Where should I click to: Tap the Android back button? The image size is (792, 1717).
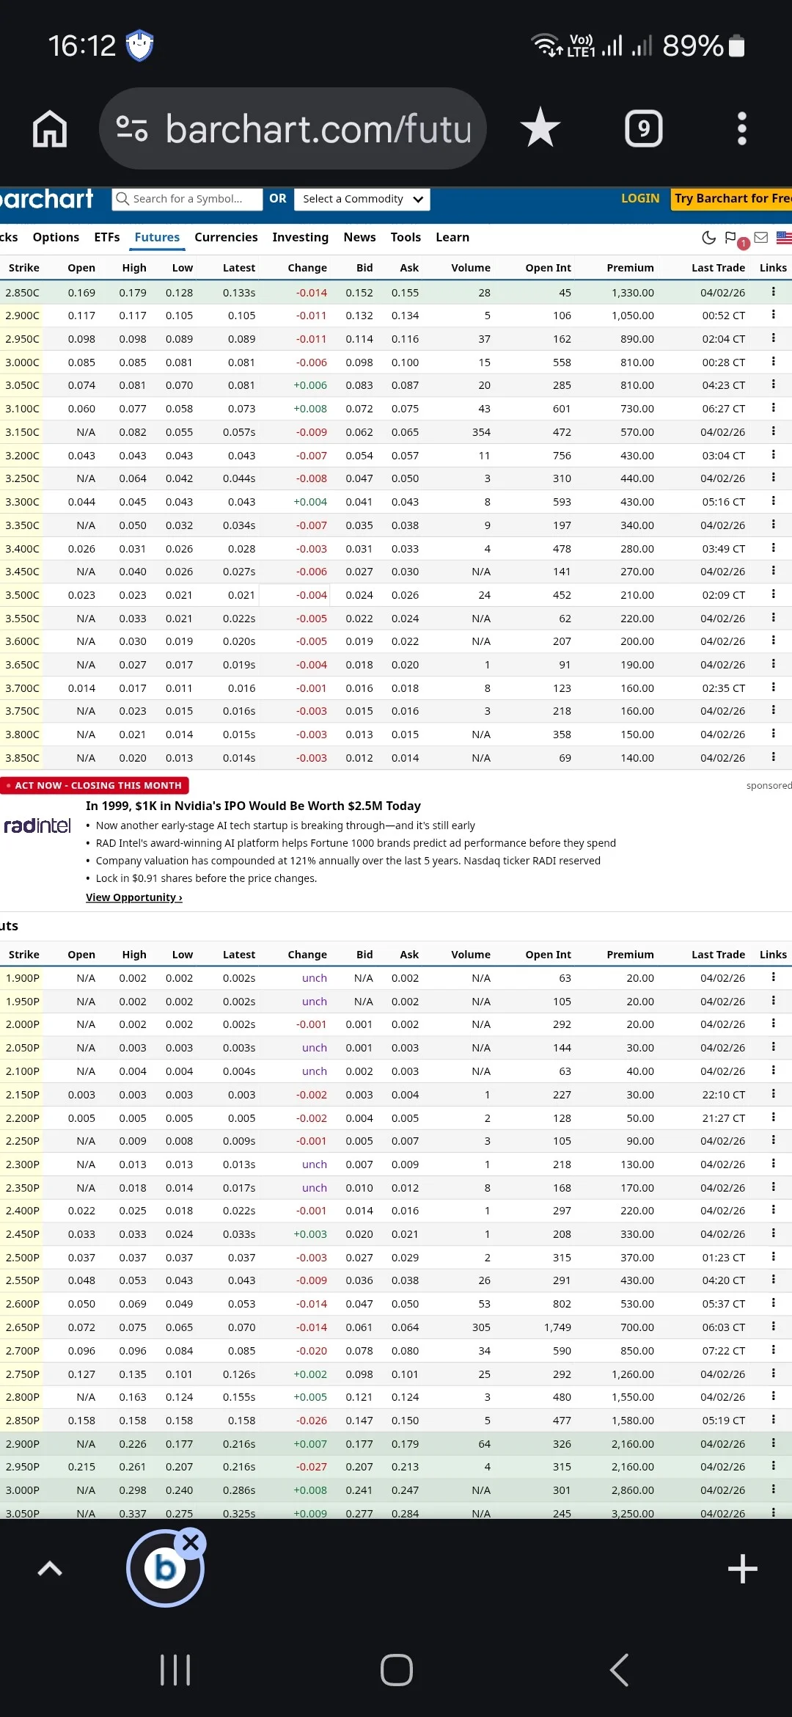620,1670
